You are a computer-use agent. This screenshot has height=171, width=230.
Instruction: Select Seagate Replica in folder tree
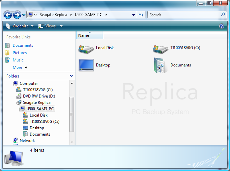(37, 103)
